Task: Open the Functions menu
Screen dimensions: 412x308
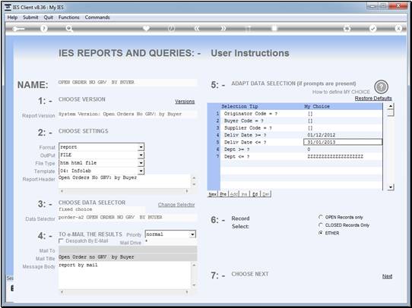Action: click(69, 17)
